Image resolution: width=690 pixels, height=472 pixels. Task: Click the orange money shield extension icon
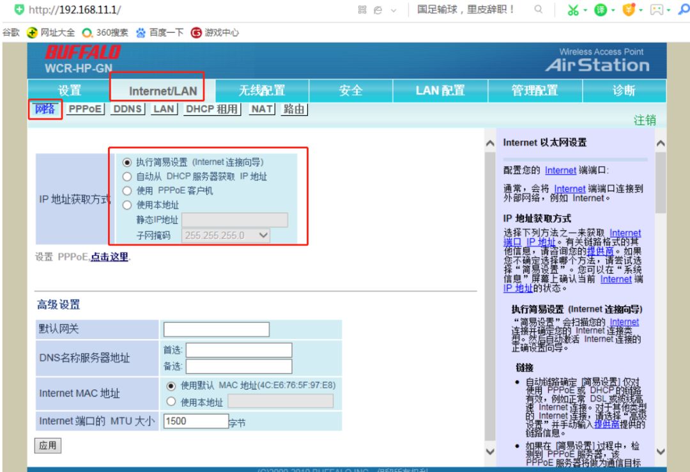pos(629,10)
